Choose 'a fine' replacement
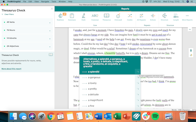 tap(91, 106)
